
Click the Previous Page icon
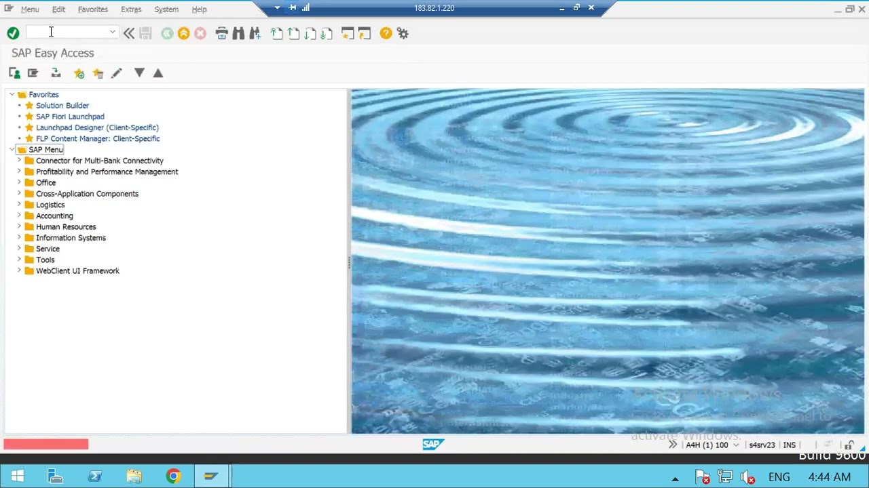pos(293,33)
